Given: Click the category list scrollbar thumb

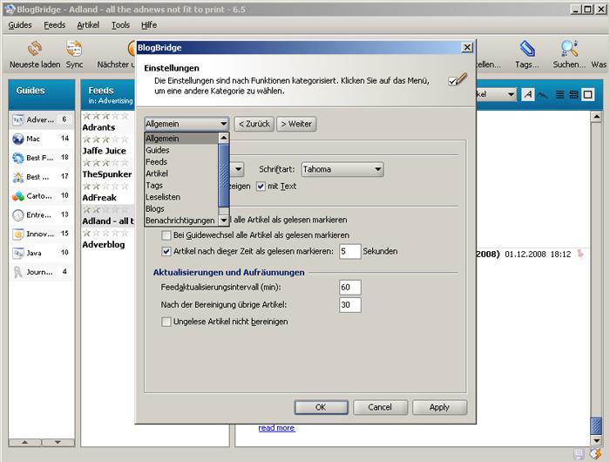Looking at the screenshot, I should pos(224,175).
